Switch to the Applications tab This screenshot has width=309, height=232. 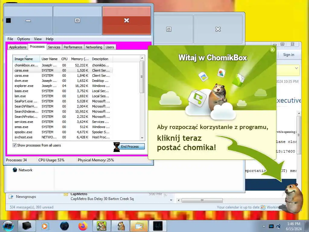(x=18, y=47)
